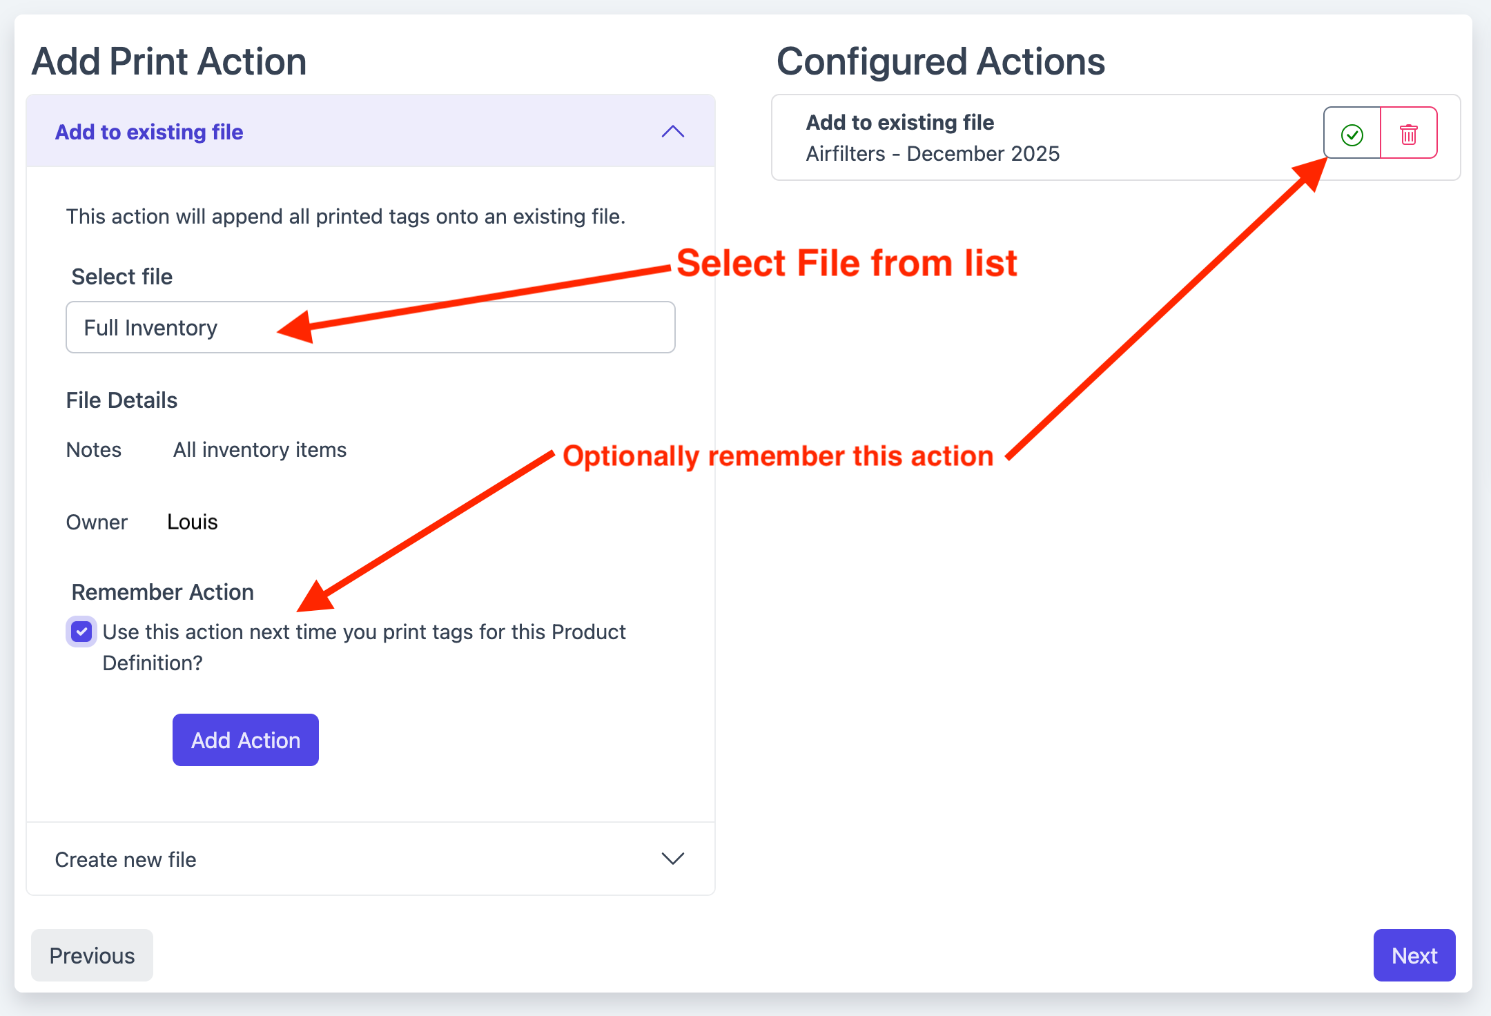Expand the 'Create new file' chevron
1491x1016 pixels.
672,859
